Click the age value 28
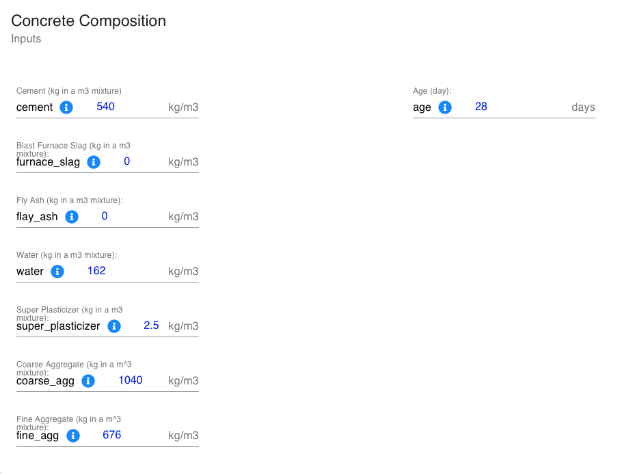 coord(481,107)
